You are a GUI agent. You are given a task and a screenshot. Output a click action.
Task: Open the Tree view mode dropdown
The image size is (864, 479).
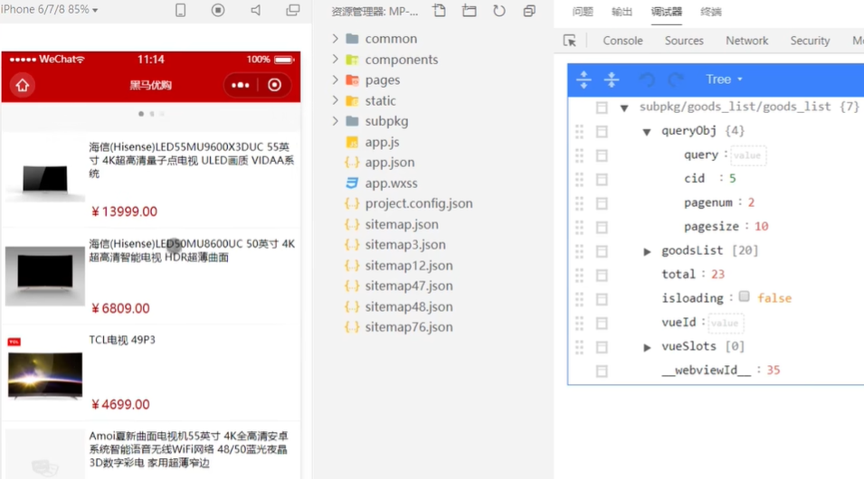[724, 80]
